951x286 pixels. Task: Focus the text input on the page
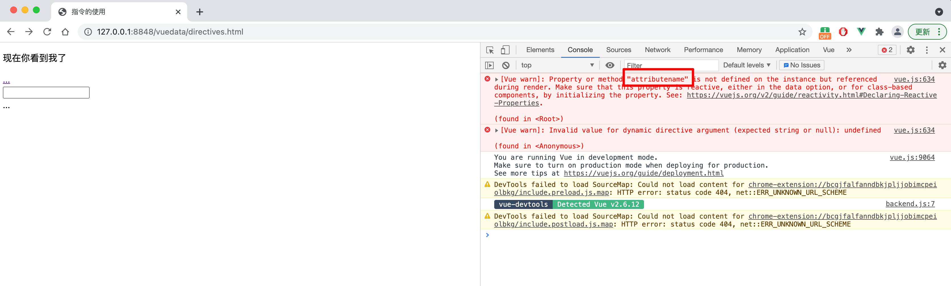46,93
